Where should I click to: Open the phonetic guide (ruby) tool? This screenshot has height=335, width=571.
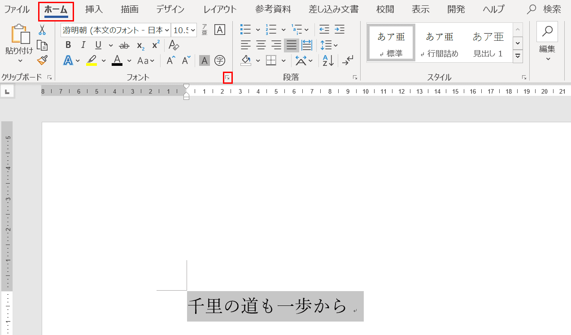click(205, 30)
